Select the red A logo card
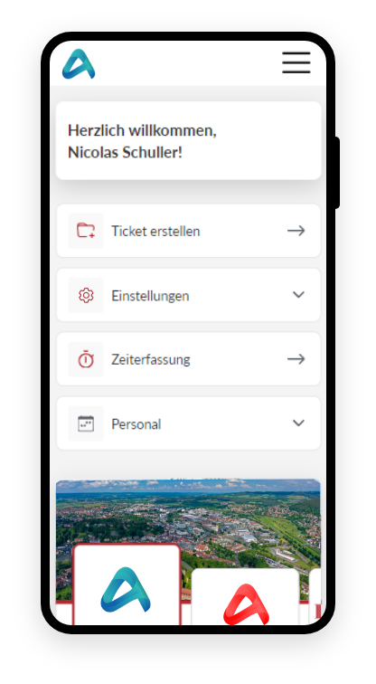This screenshot has width=376, height=684. (x=245, y=597)
